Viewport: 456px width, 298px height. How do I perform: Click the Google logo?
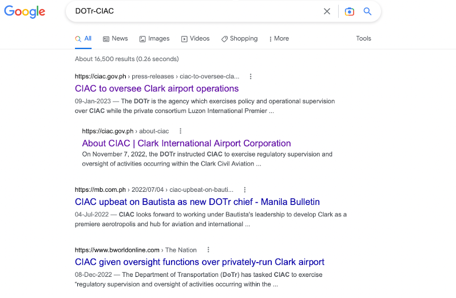(x=25, y=11)
